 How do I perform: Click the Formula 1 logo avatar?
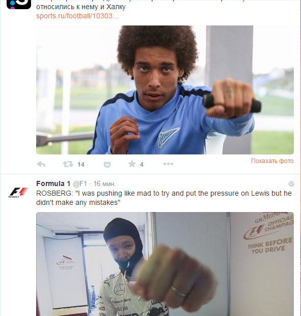pos(18,193)
